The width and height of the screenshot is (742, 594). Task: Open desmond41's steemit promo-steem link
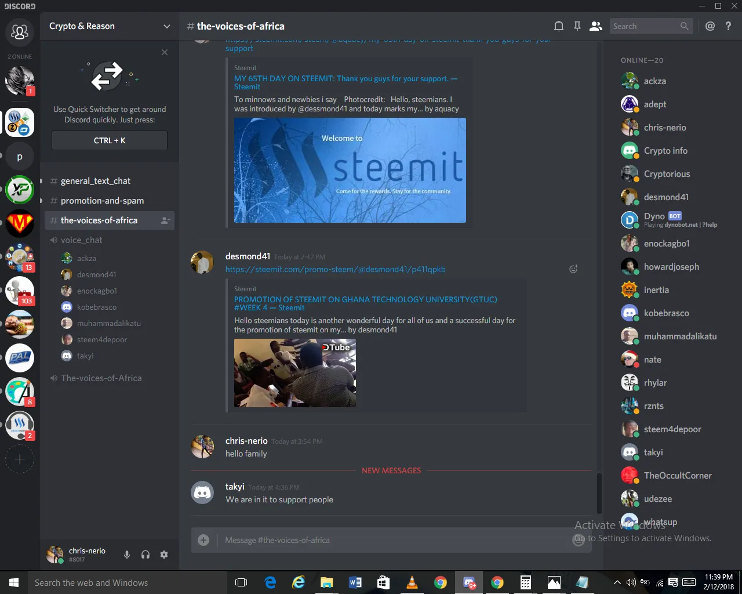coord(335,269)
